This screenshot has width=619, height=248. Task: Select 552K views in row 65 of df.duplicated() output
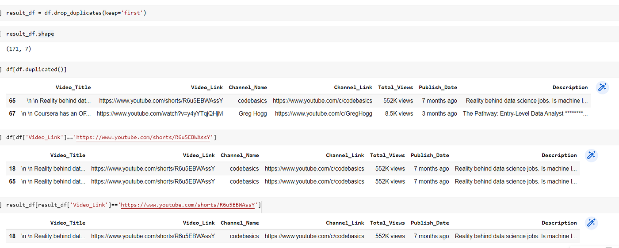(398, 101)
